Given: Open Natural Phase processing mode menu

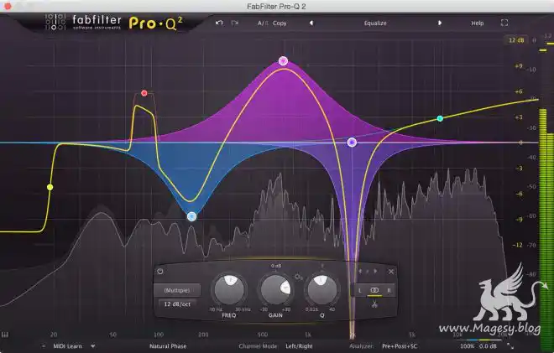Looking at the screenshot, I should [168, 346].
